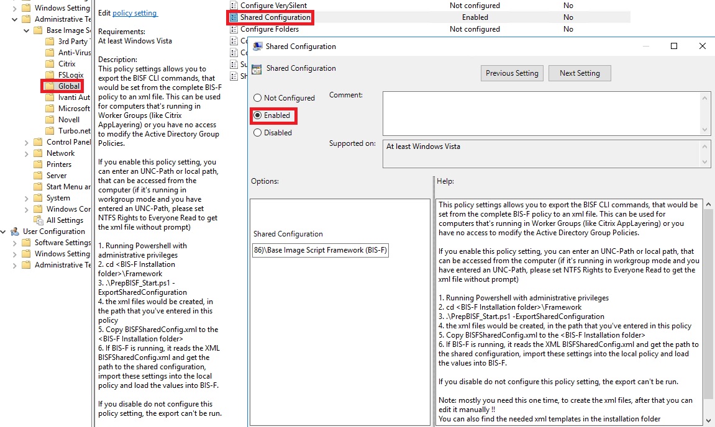Click the Shared Configuration dialog title bar icon
The image size is (715, 427).
(258, 47)
